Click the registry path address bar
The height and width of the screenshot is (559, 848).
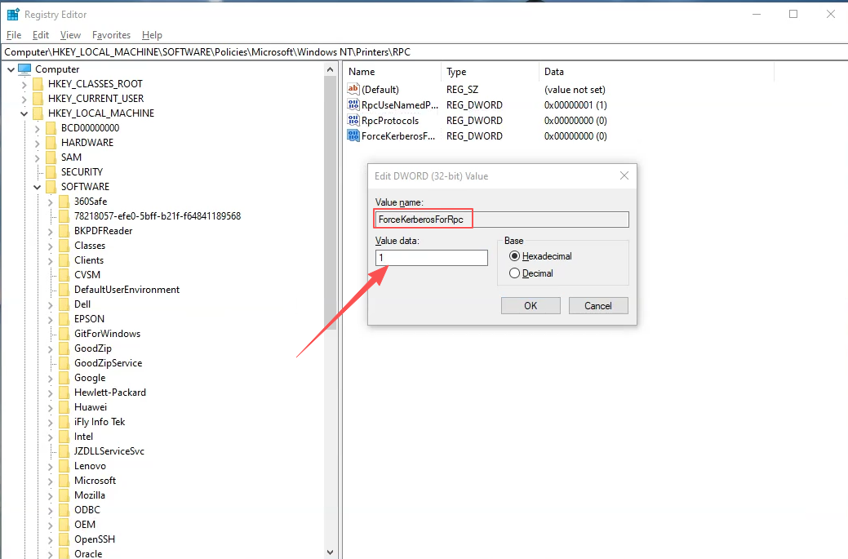click(424, 52)
